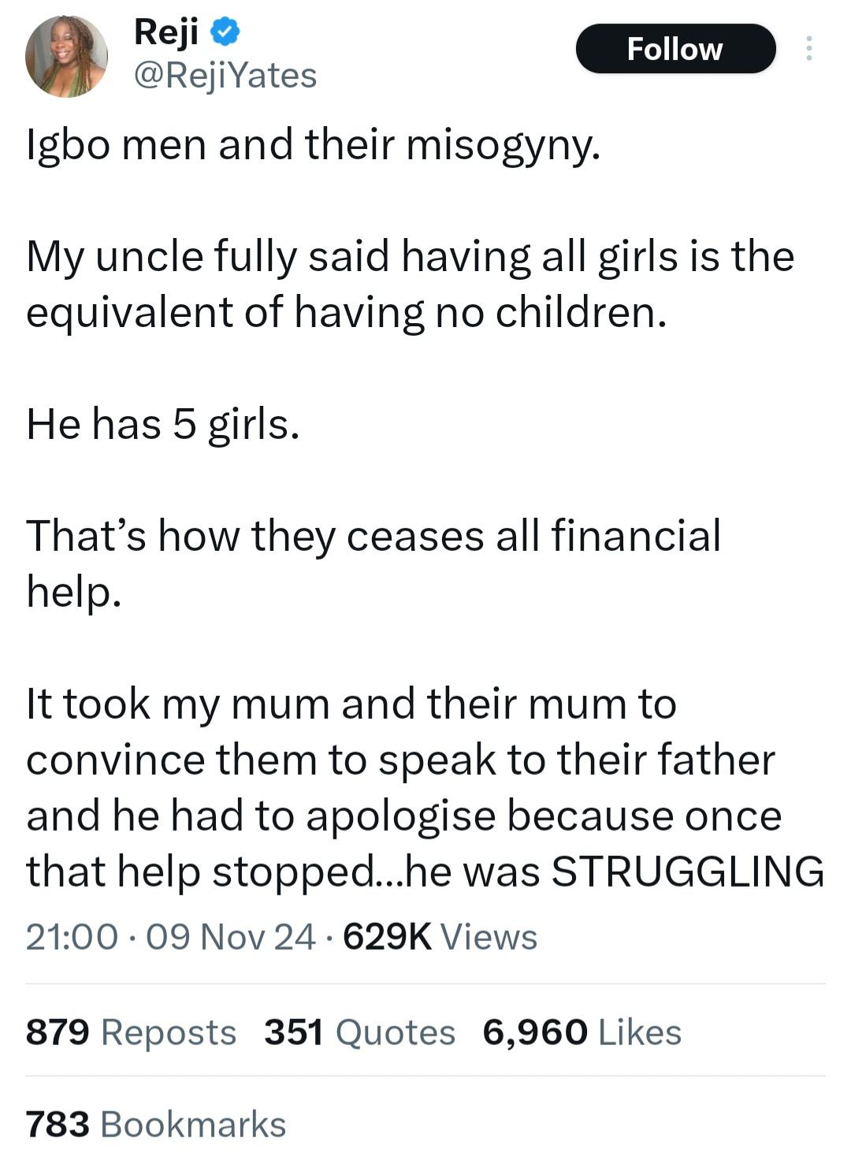Open the 351 Quotes list
Viewport: 851px width, 1153px height.
(359, 1032)
